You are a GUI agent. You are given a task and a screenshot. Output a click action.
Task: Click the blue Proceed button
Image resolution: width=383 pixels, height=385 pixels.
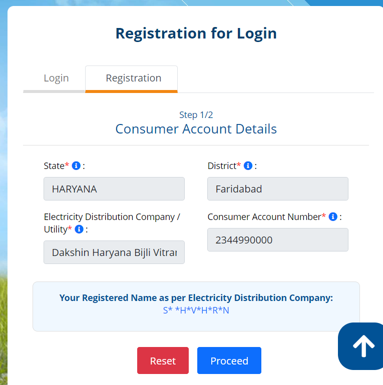tap(229, 360)
